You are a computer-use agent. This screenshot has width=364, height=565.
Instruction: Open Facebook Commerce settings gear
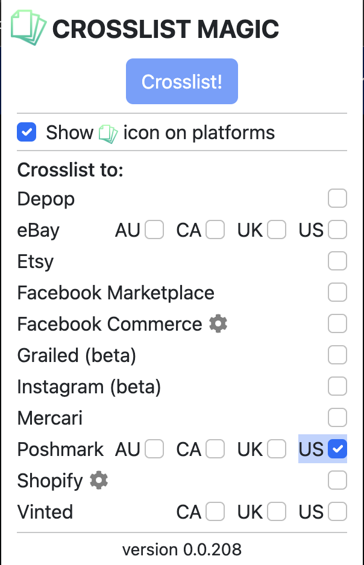pos(218,324)
